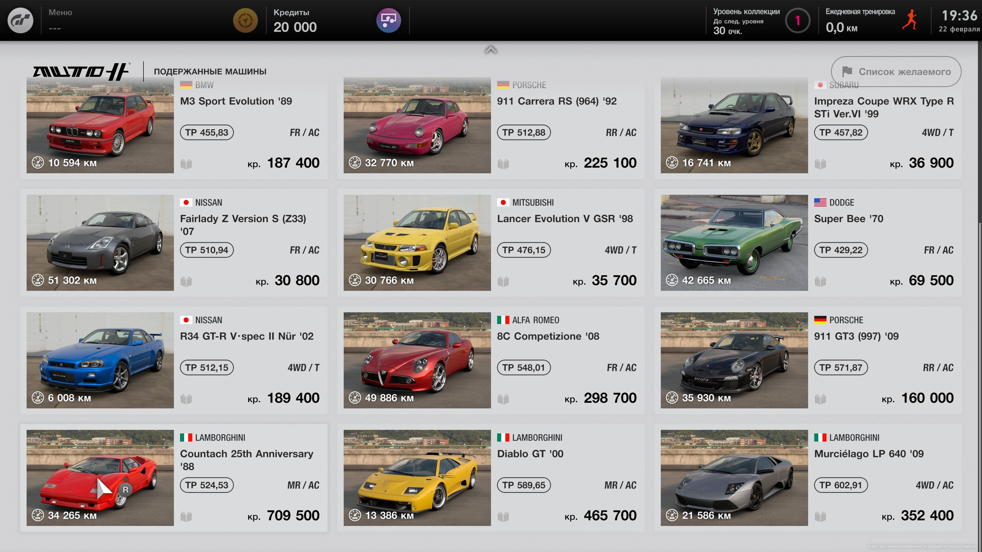Click the TP 589,65 badge
The width and height of the screenshot is (982, 552).
tap(524, 485)
